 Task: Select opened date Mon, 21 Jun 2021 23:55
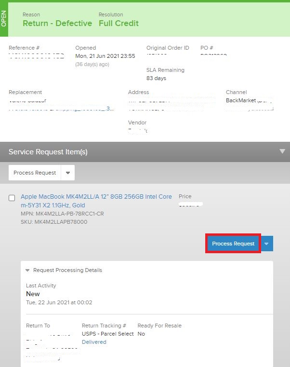(105, 56)
